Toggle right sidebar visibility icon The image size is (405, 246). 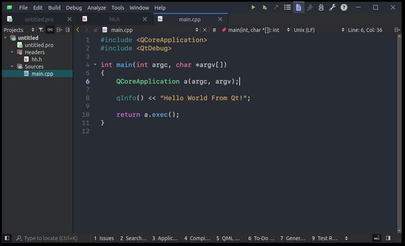pyautogui.click(x=388, y=238)
